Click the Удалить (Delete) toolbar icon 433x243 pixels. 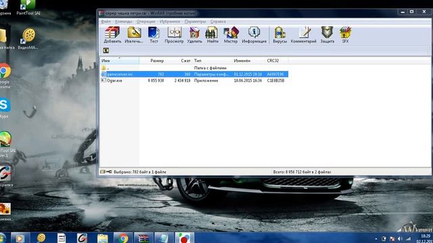click(194, 34)
